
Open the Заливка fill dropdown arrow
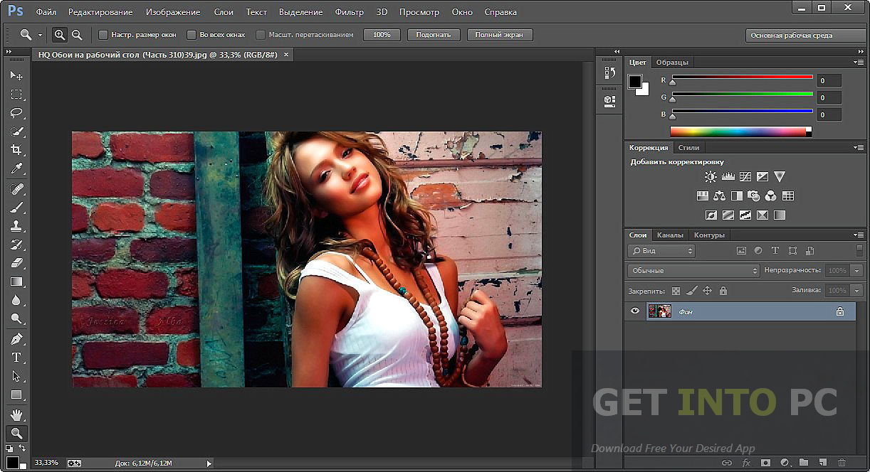click(856, 291)
